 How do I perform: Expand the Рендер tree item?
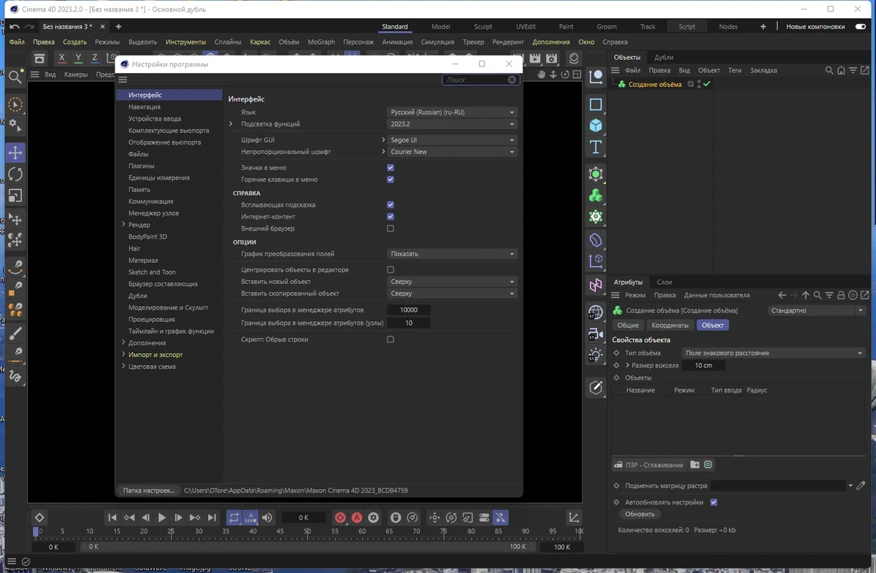123,225
